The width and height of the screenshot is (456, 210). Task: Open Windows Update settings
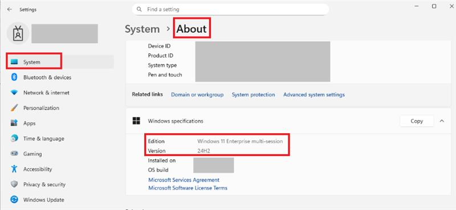point(44,200)
